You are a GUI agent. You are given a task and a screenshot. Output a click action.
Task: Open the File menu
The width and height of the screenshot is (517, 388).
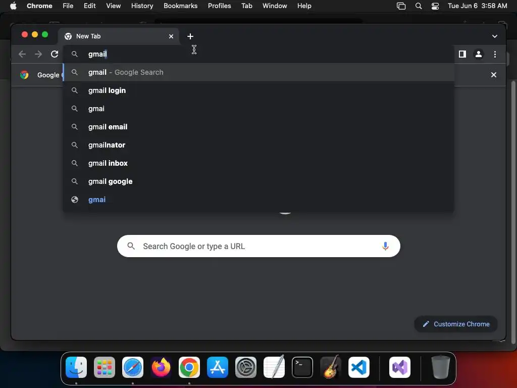point(68,6)
